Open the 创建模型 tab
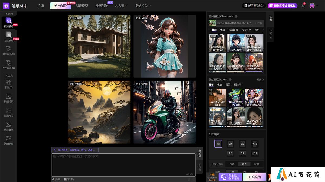Screen dimensions: 325x182 [82, 6]
